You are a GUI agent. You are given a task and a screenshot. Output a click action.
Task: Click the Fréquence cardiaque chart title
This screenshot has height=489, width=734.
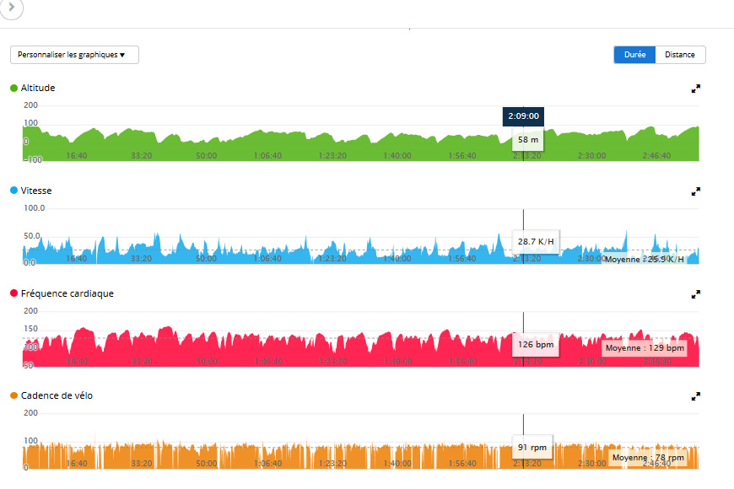point(67,294)
